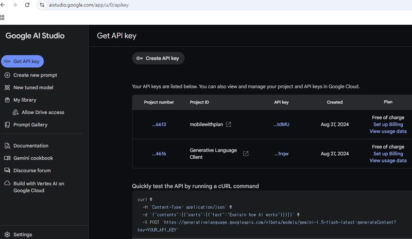Click Created date Aug 27, 2024 for ...4616 row

click(x=335, y=154)
